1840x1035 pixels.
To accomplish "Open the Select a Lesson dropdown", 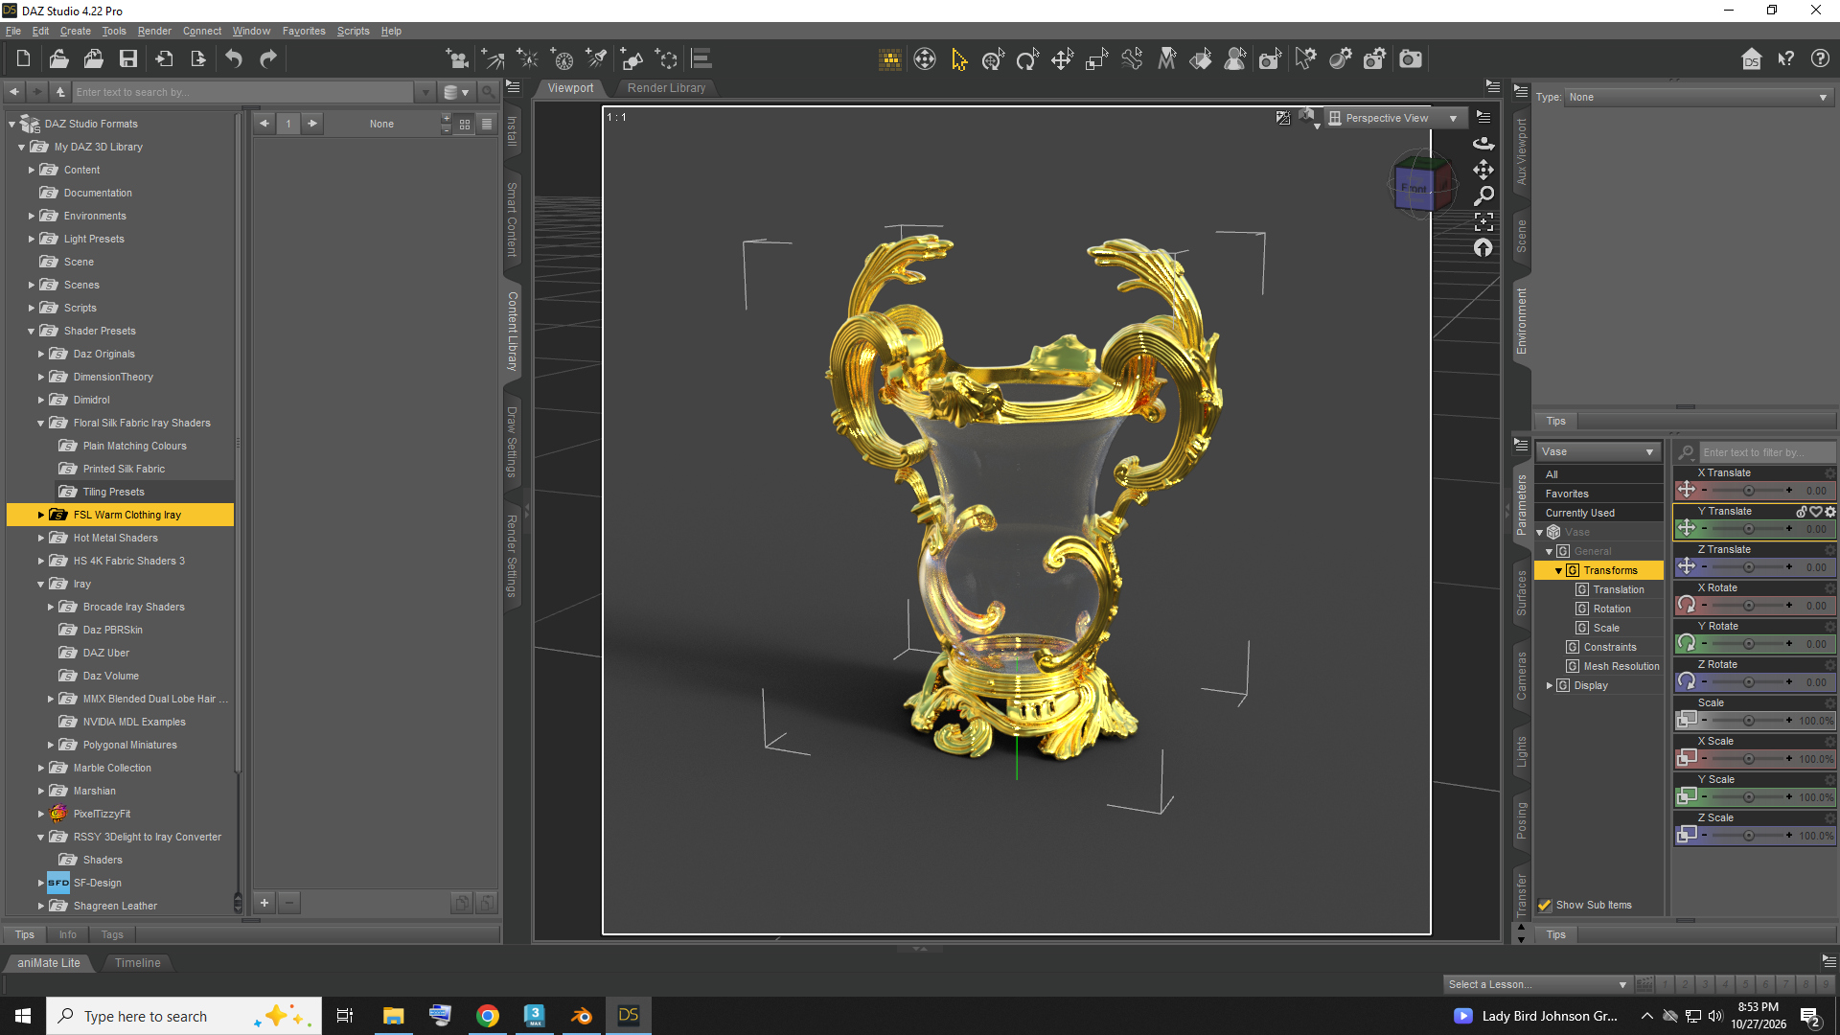I will tap(1536, 984).
